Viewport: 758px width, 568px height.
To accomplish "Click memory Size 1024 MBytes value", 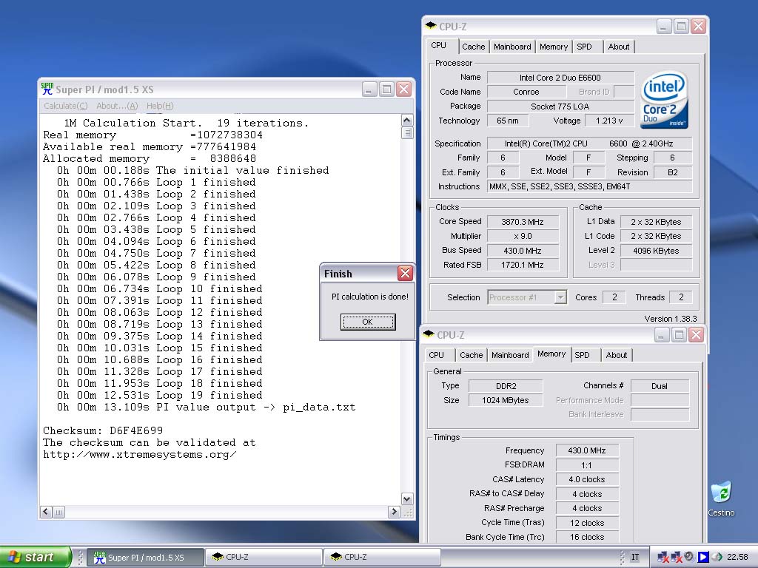I will (x=506, y=400).
